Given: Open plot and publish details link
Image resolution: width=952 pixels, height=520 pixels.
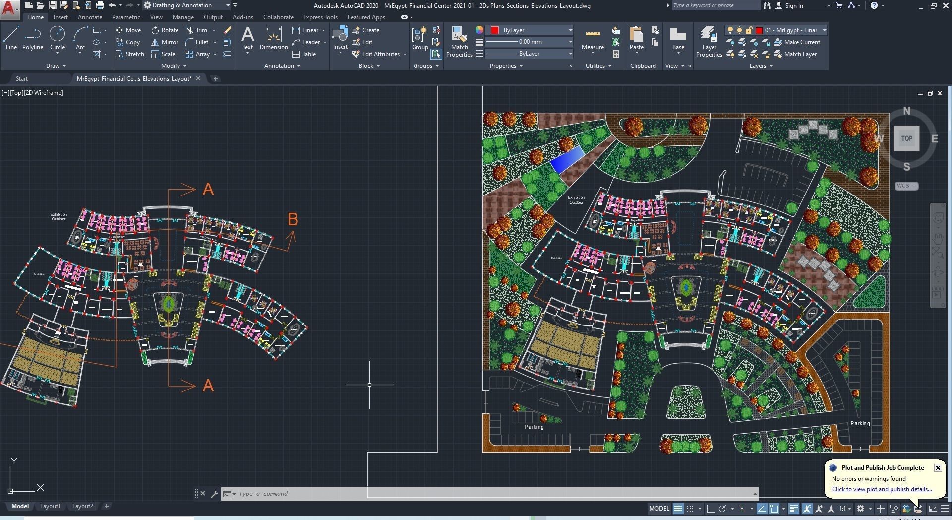Looking at the screenshot, I should pyautogui.click(x=882, y=489).
